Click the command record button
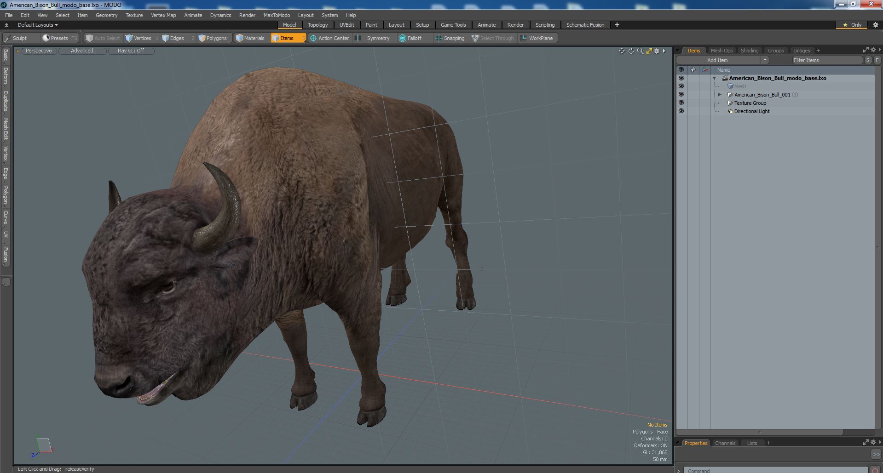Image resolution: width=883 pixels, height=473 pixels. (x=876, y=470)
